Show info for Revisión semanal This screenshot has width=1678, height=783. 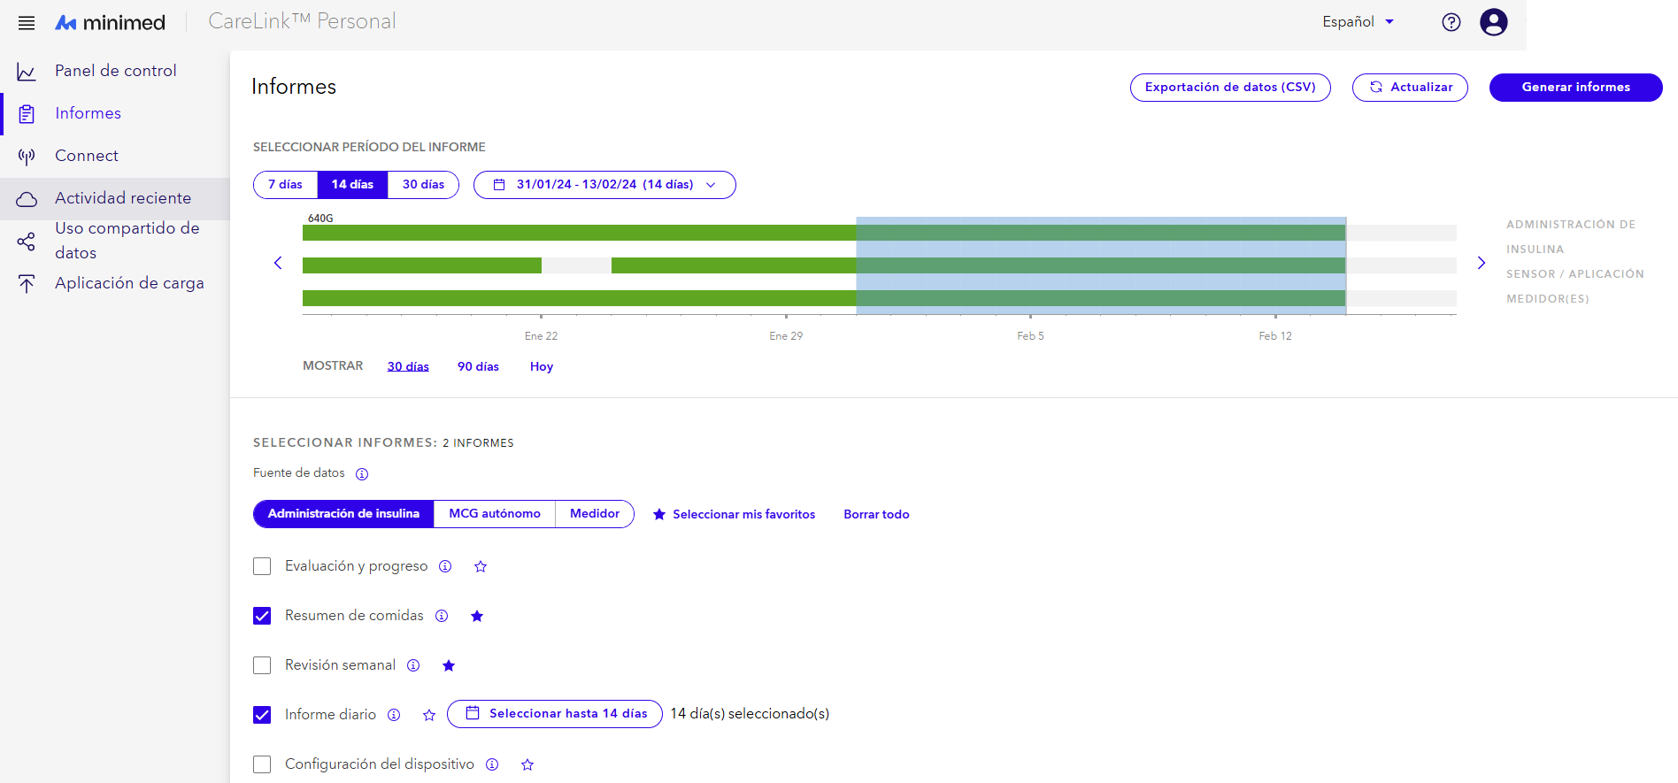tap(413, 665)
